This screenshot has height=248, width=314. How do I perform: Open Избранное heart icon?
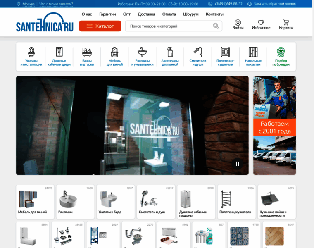(261, 22)
